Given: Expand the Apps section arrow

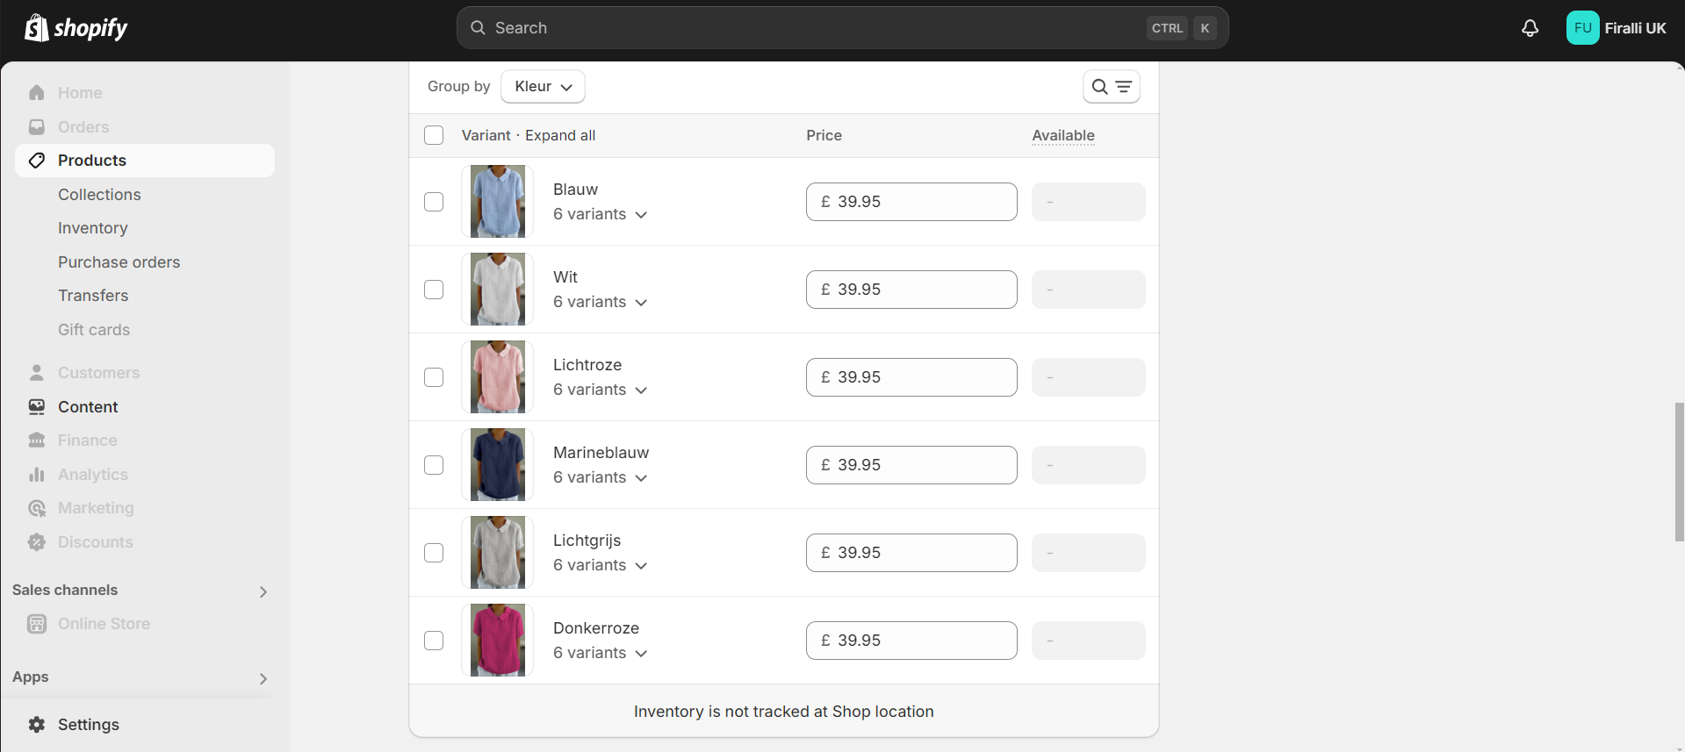Looking at the screenshot, I should click(x=263, y=678).
